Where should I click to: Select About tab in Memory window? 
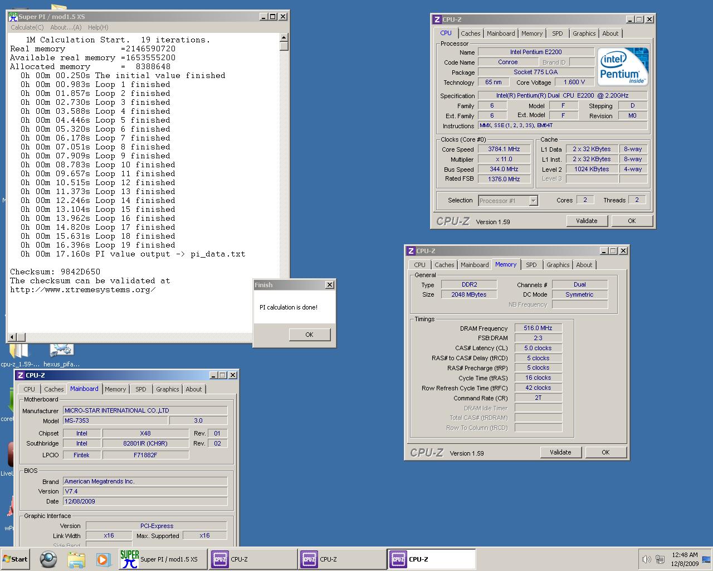[x=584, y=265]
